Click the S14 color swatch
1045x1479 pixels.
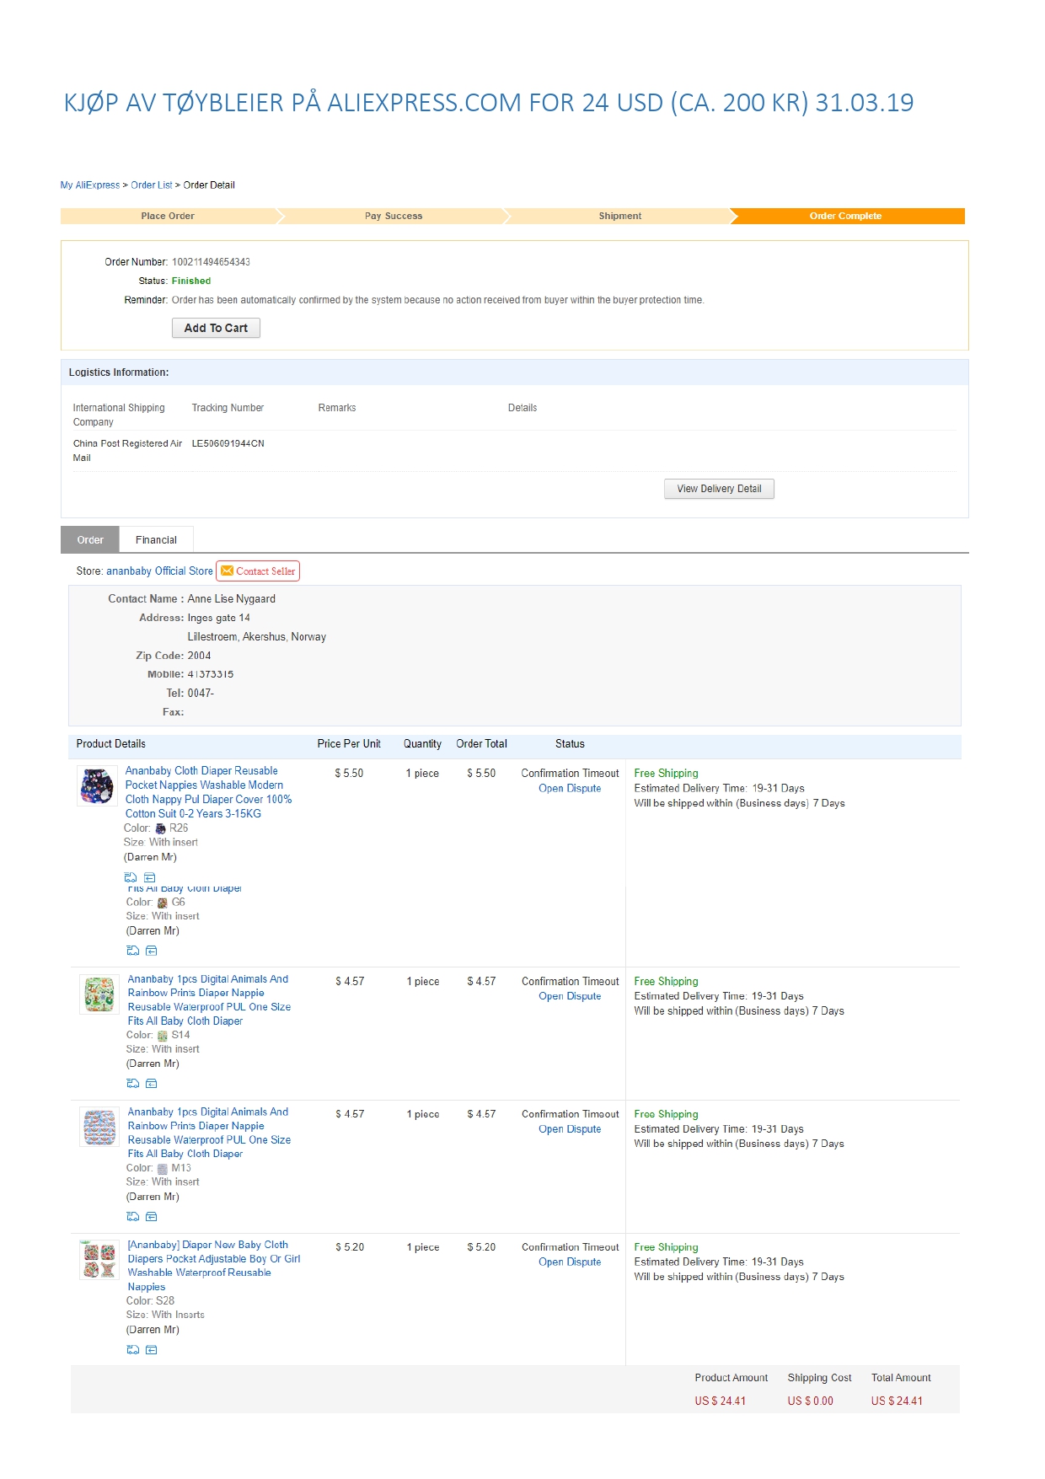(163, 1036)
